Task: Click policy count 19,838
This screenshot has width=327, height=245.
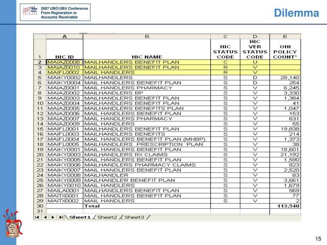Action: [x=285, y=129]
